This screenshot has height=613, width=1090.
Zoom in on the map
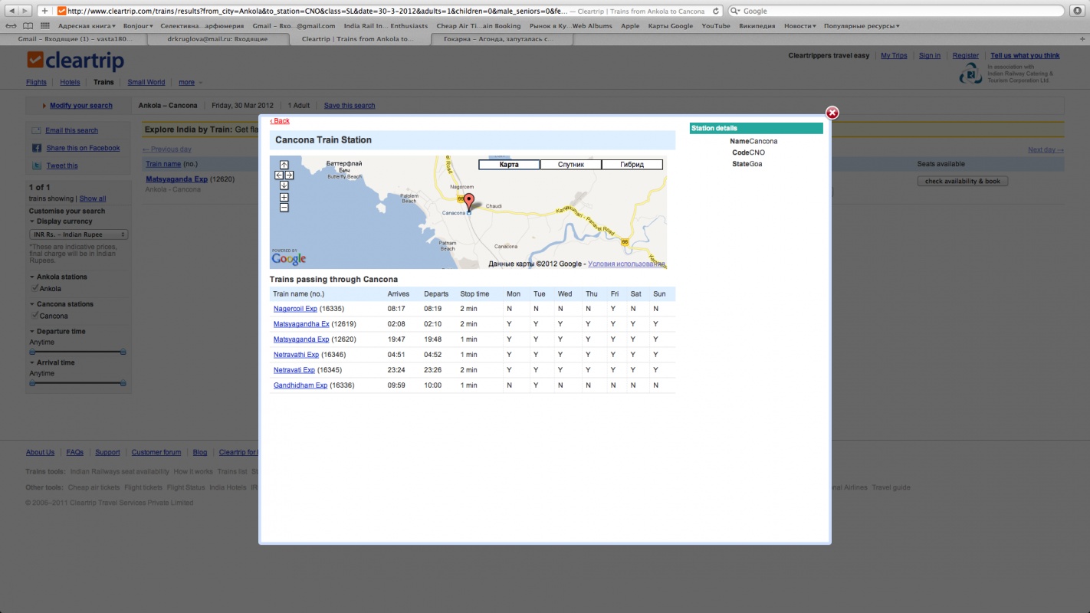coord(284,198)
